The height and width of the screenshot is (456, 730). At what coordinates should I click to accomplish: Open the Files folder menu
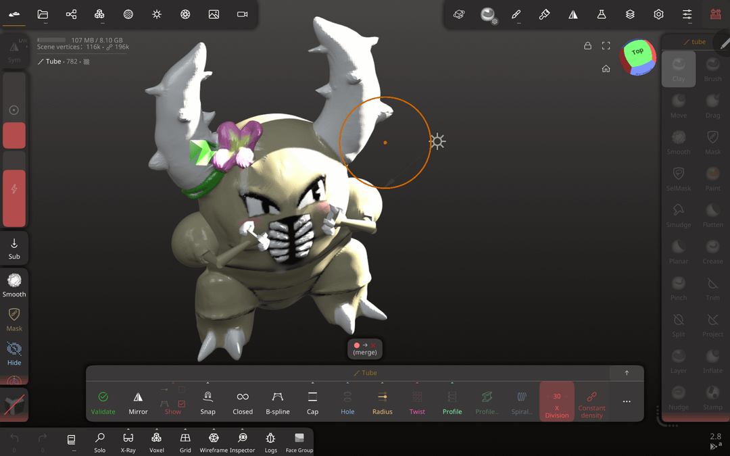coord(43,14)
